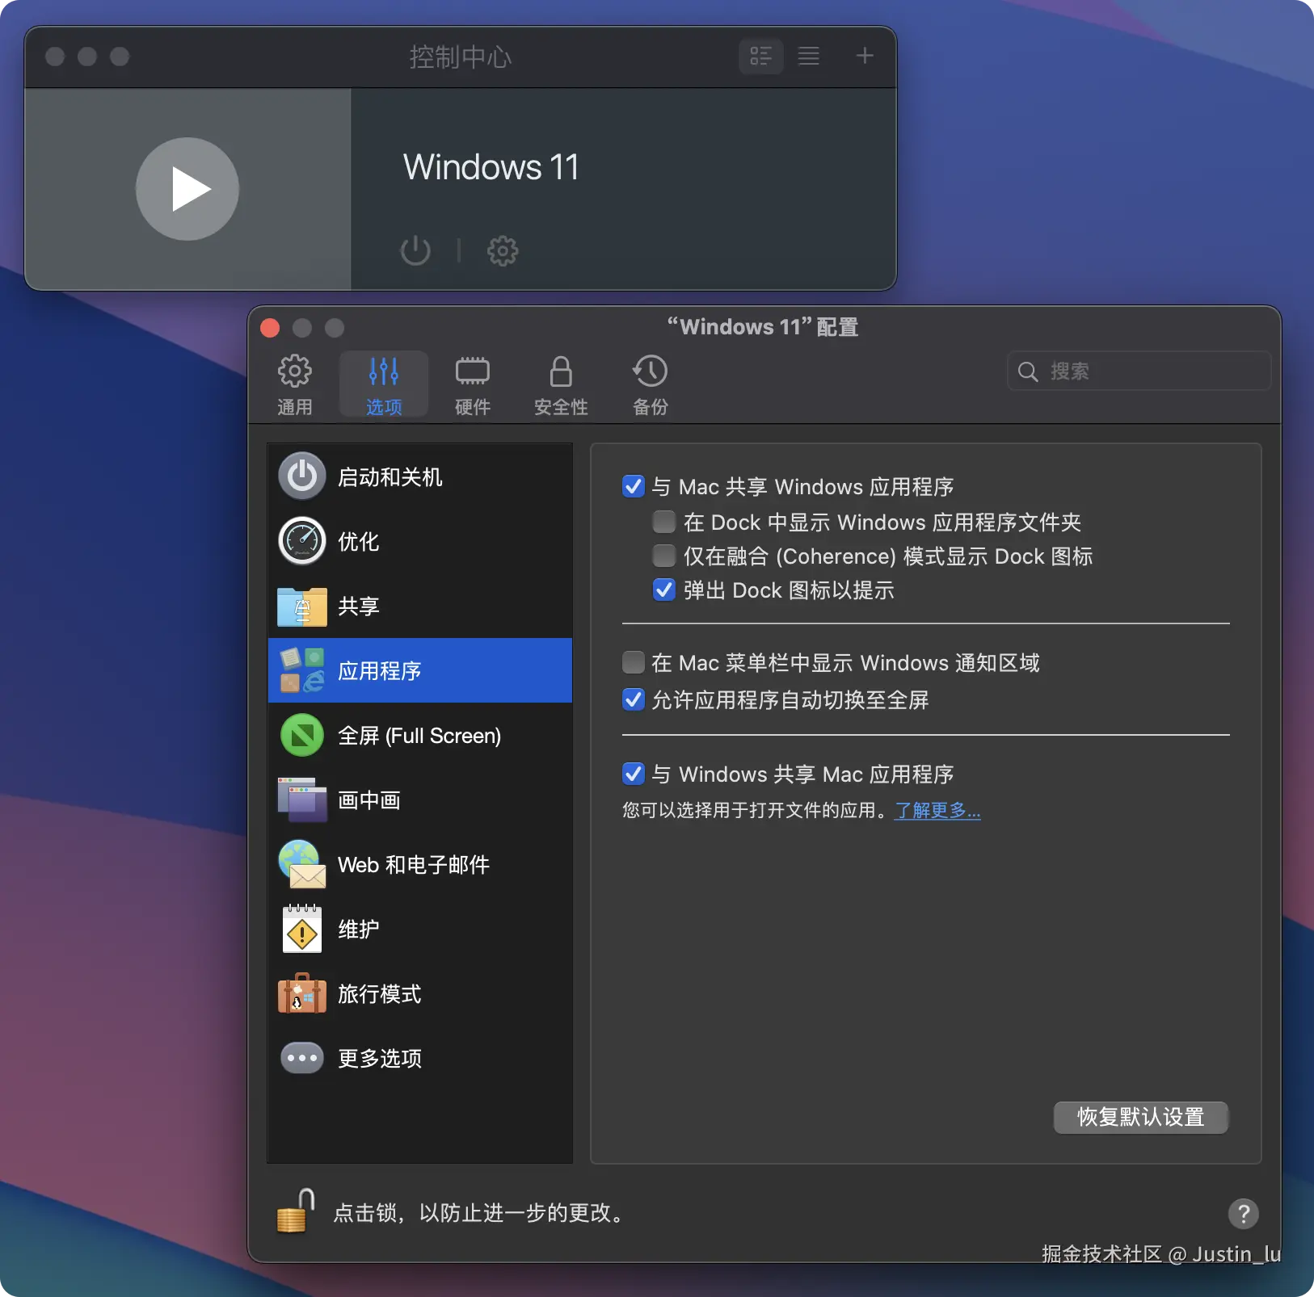
Task: Select 画中画 in the sidebar
Action: [x=420, y=800]
